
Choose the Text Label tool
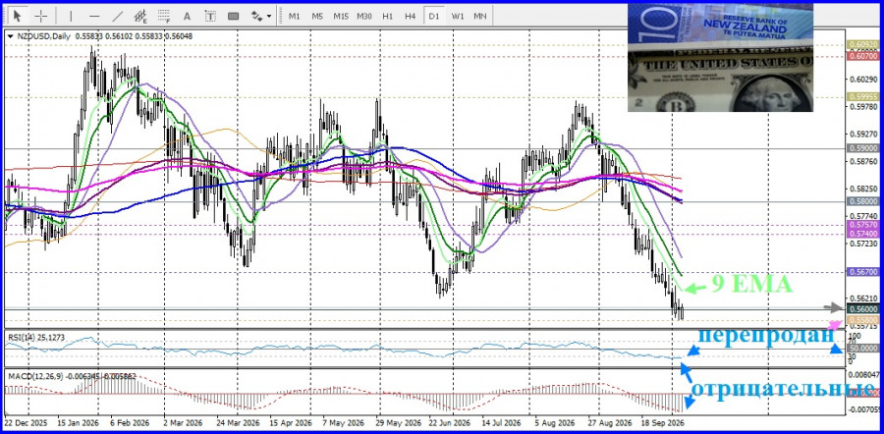pyautogui.click(x=210, y=16)
